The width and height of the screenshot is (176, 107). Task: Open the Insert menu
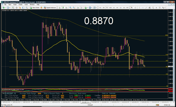(x=15, y=5)
